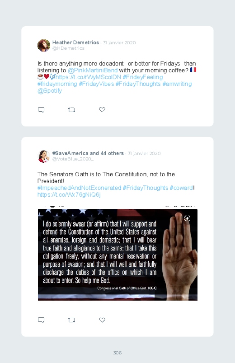Click the Heather Demetrios display name
Image resolution: width=235 pixels, height=363 pixels.
76,42
